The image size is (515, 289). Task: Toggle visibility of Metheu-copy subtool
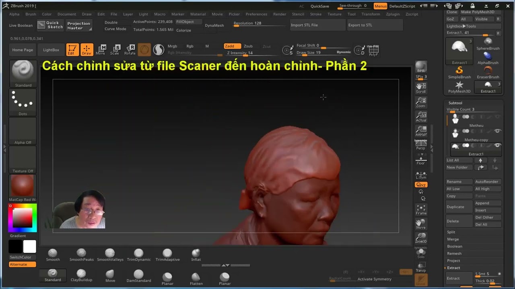[x=497, y=131]
